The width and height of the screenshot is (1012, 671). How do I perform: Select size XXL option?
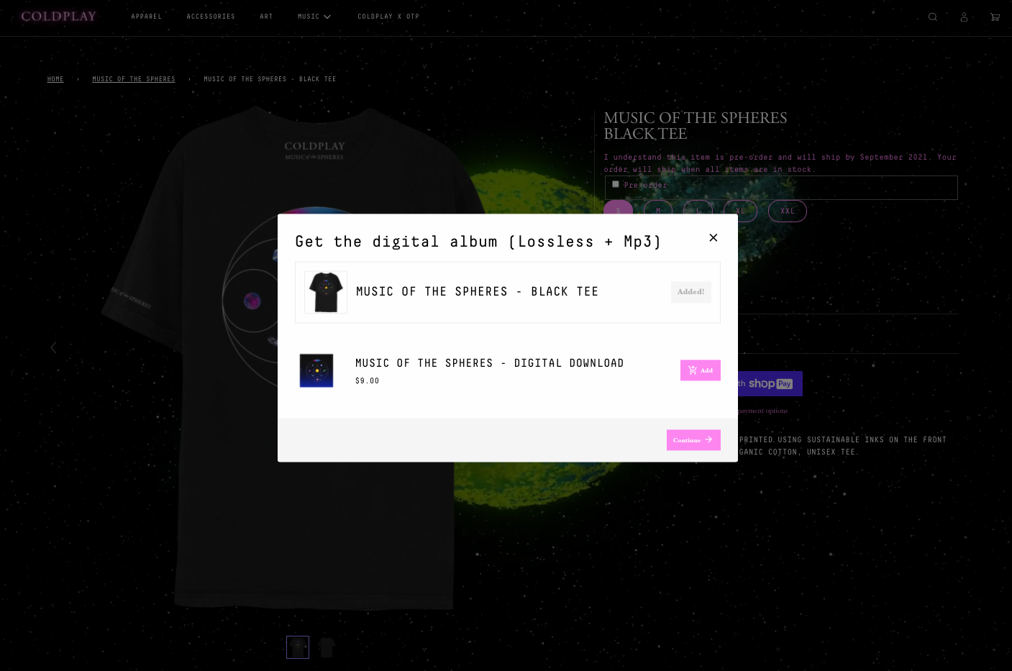tap(788, 211)
